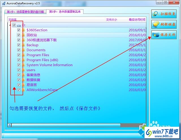Select the 数据恢复 folder name
Screen dimensions: 181x140
point(33,80)
